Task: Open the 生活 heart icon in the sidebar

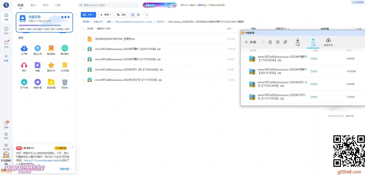Action: (6, 42)
